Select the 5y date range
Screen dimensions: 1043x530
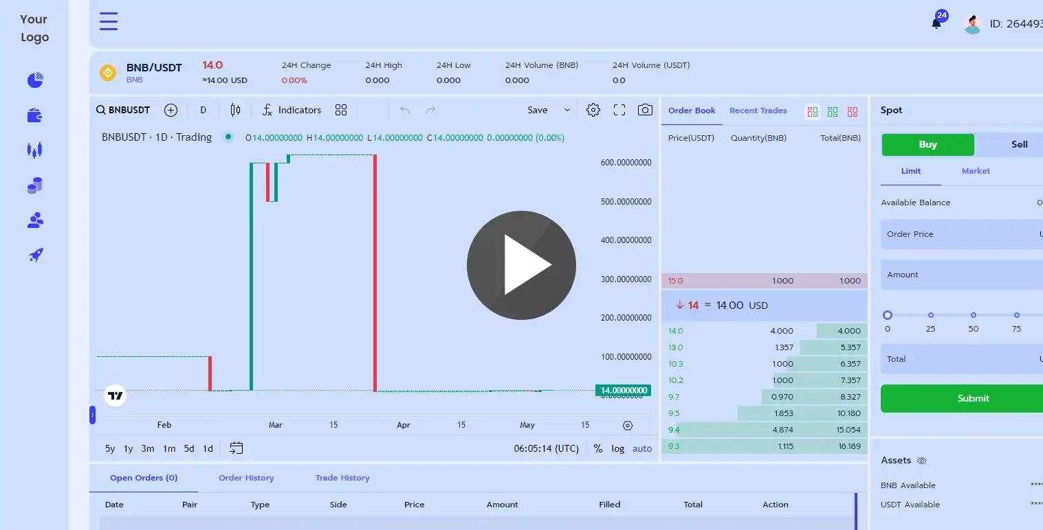pos(110,448)
